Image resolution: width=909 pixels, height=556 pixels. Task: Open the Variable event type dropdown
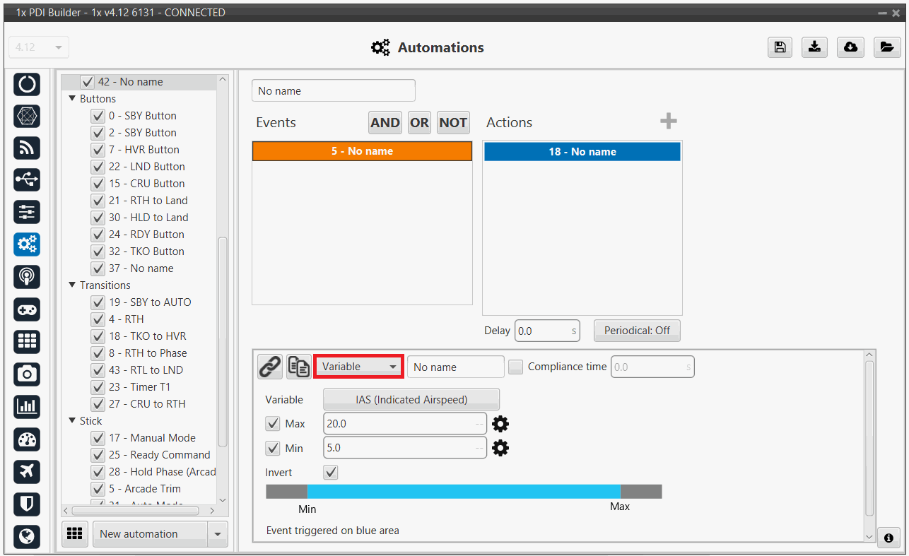click(x=358, y=367)
